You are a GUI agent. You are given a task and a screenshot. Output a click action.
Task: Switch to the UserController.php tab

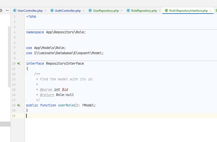point(30,11)
